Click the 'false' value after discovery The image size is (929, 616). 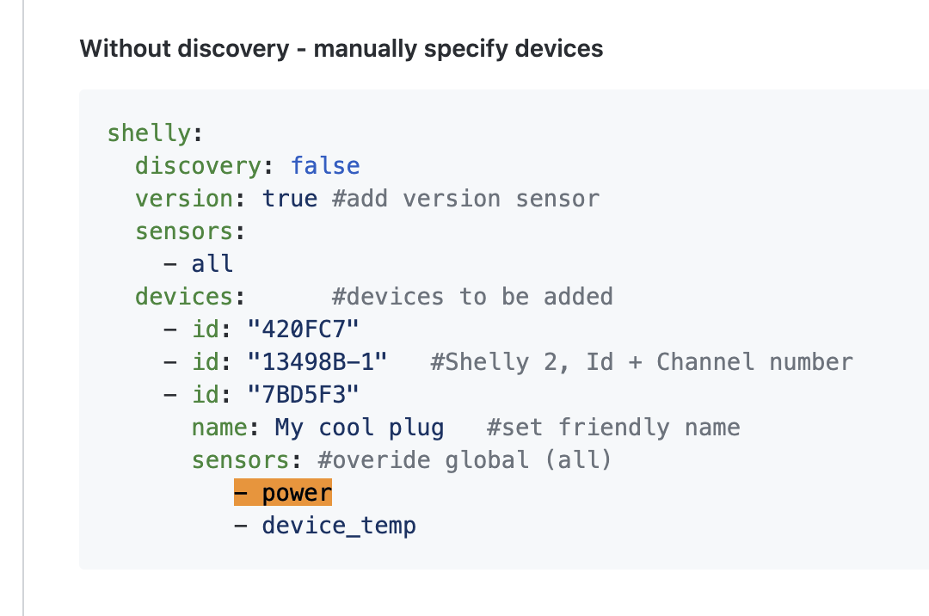pos(325,166)
